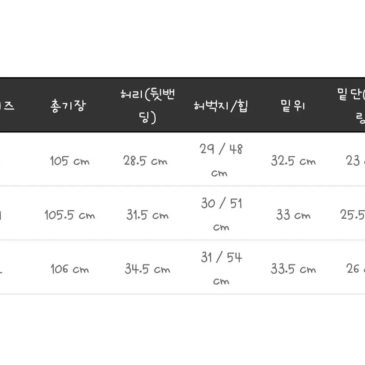Select the 105.5 cm total length cell
The height and width of the screenshot is (365, 365).
click(x=70, y=215)
